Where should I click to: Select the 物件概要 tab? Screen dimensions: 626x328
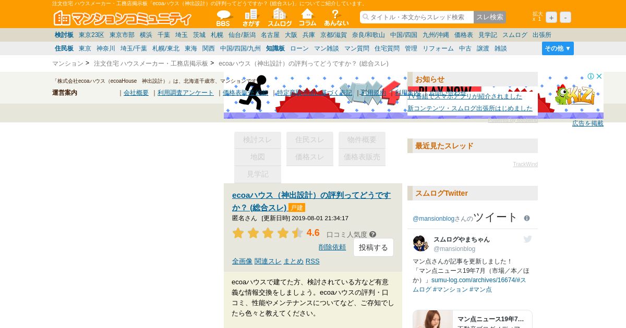(362, 140)
